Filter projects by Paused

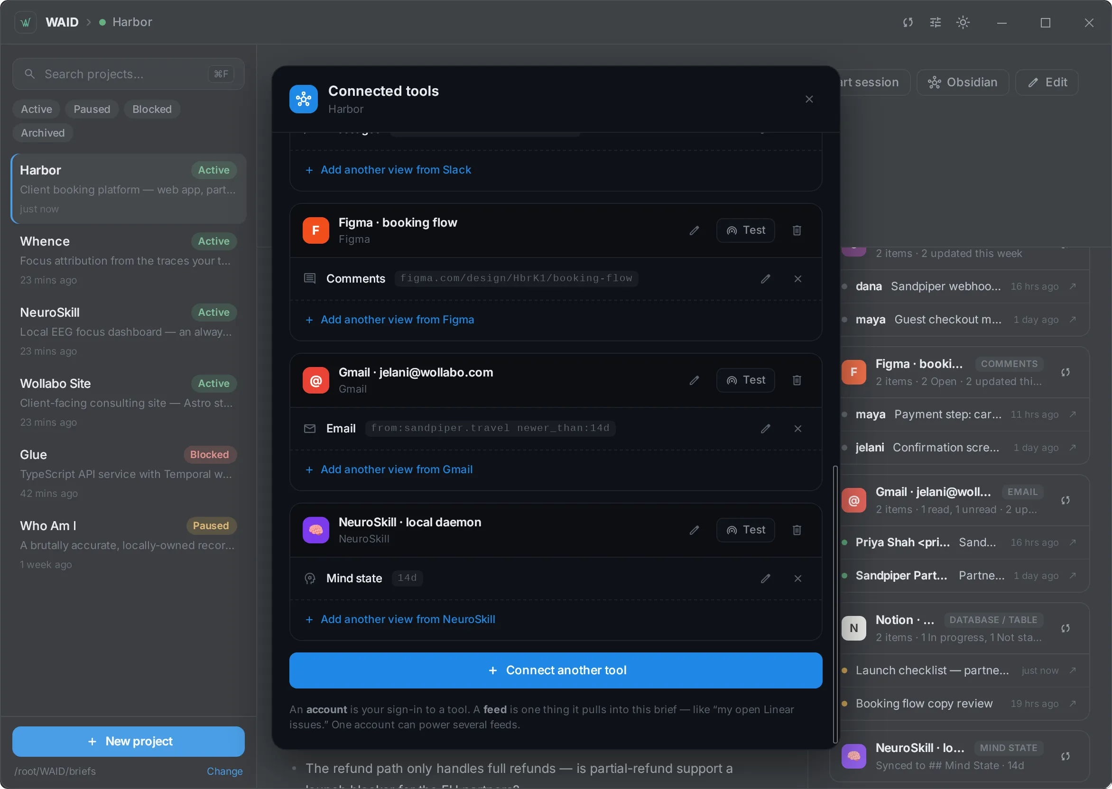[92, 110]
